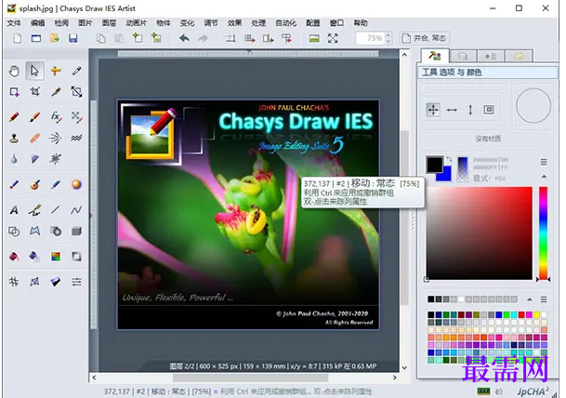Click the fit-to-screen expand arrows icon
The image size is (566, 398).
333,38
